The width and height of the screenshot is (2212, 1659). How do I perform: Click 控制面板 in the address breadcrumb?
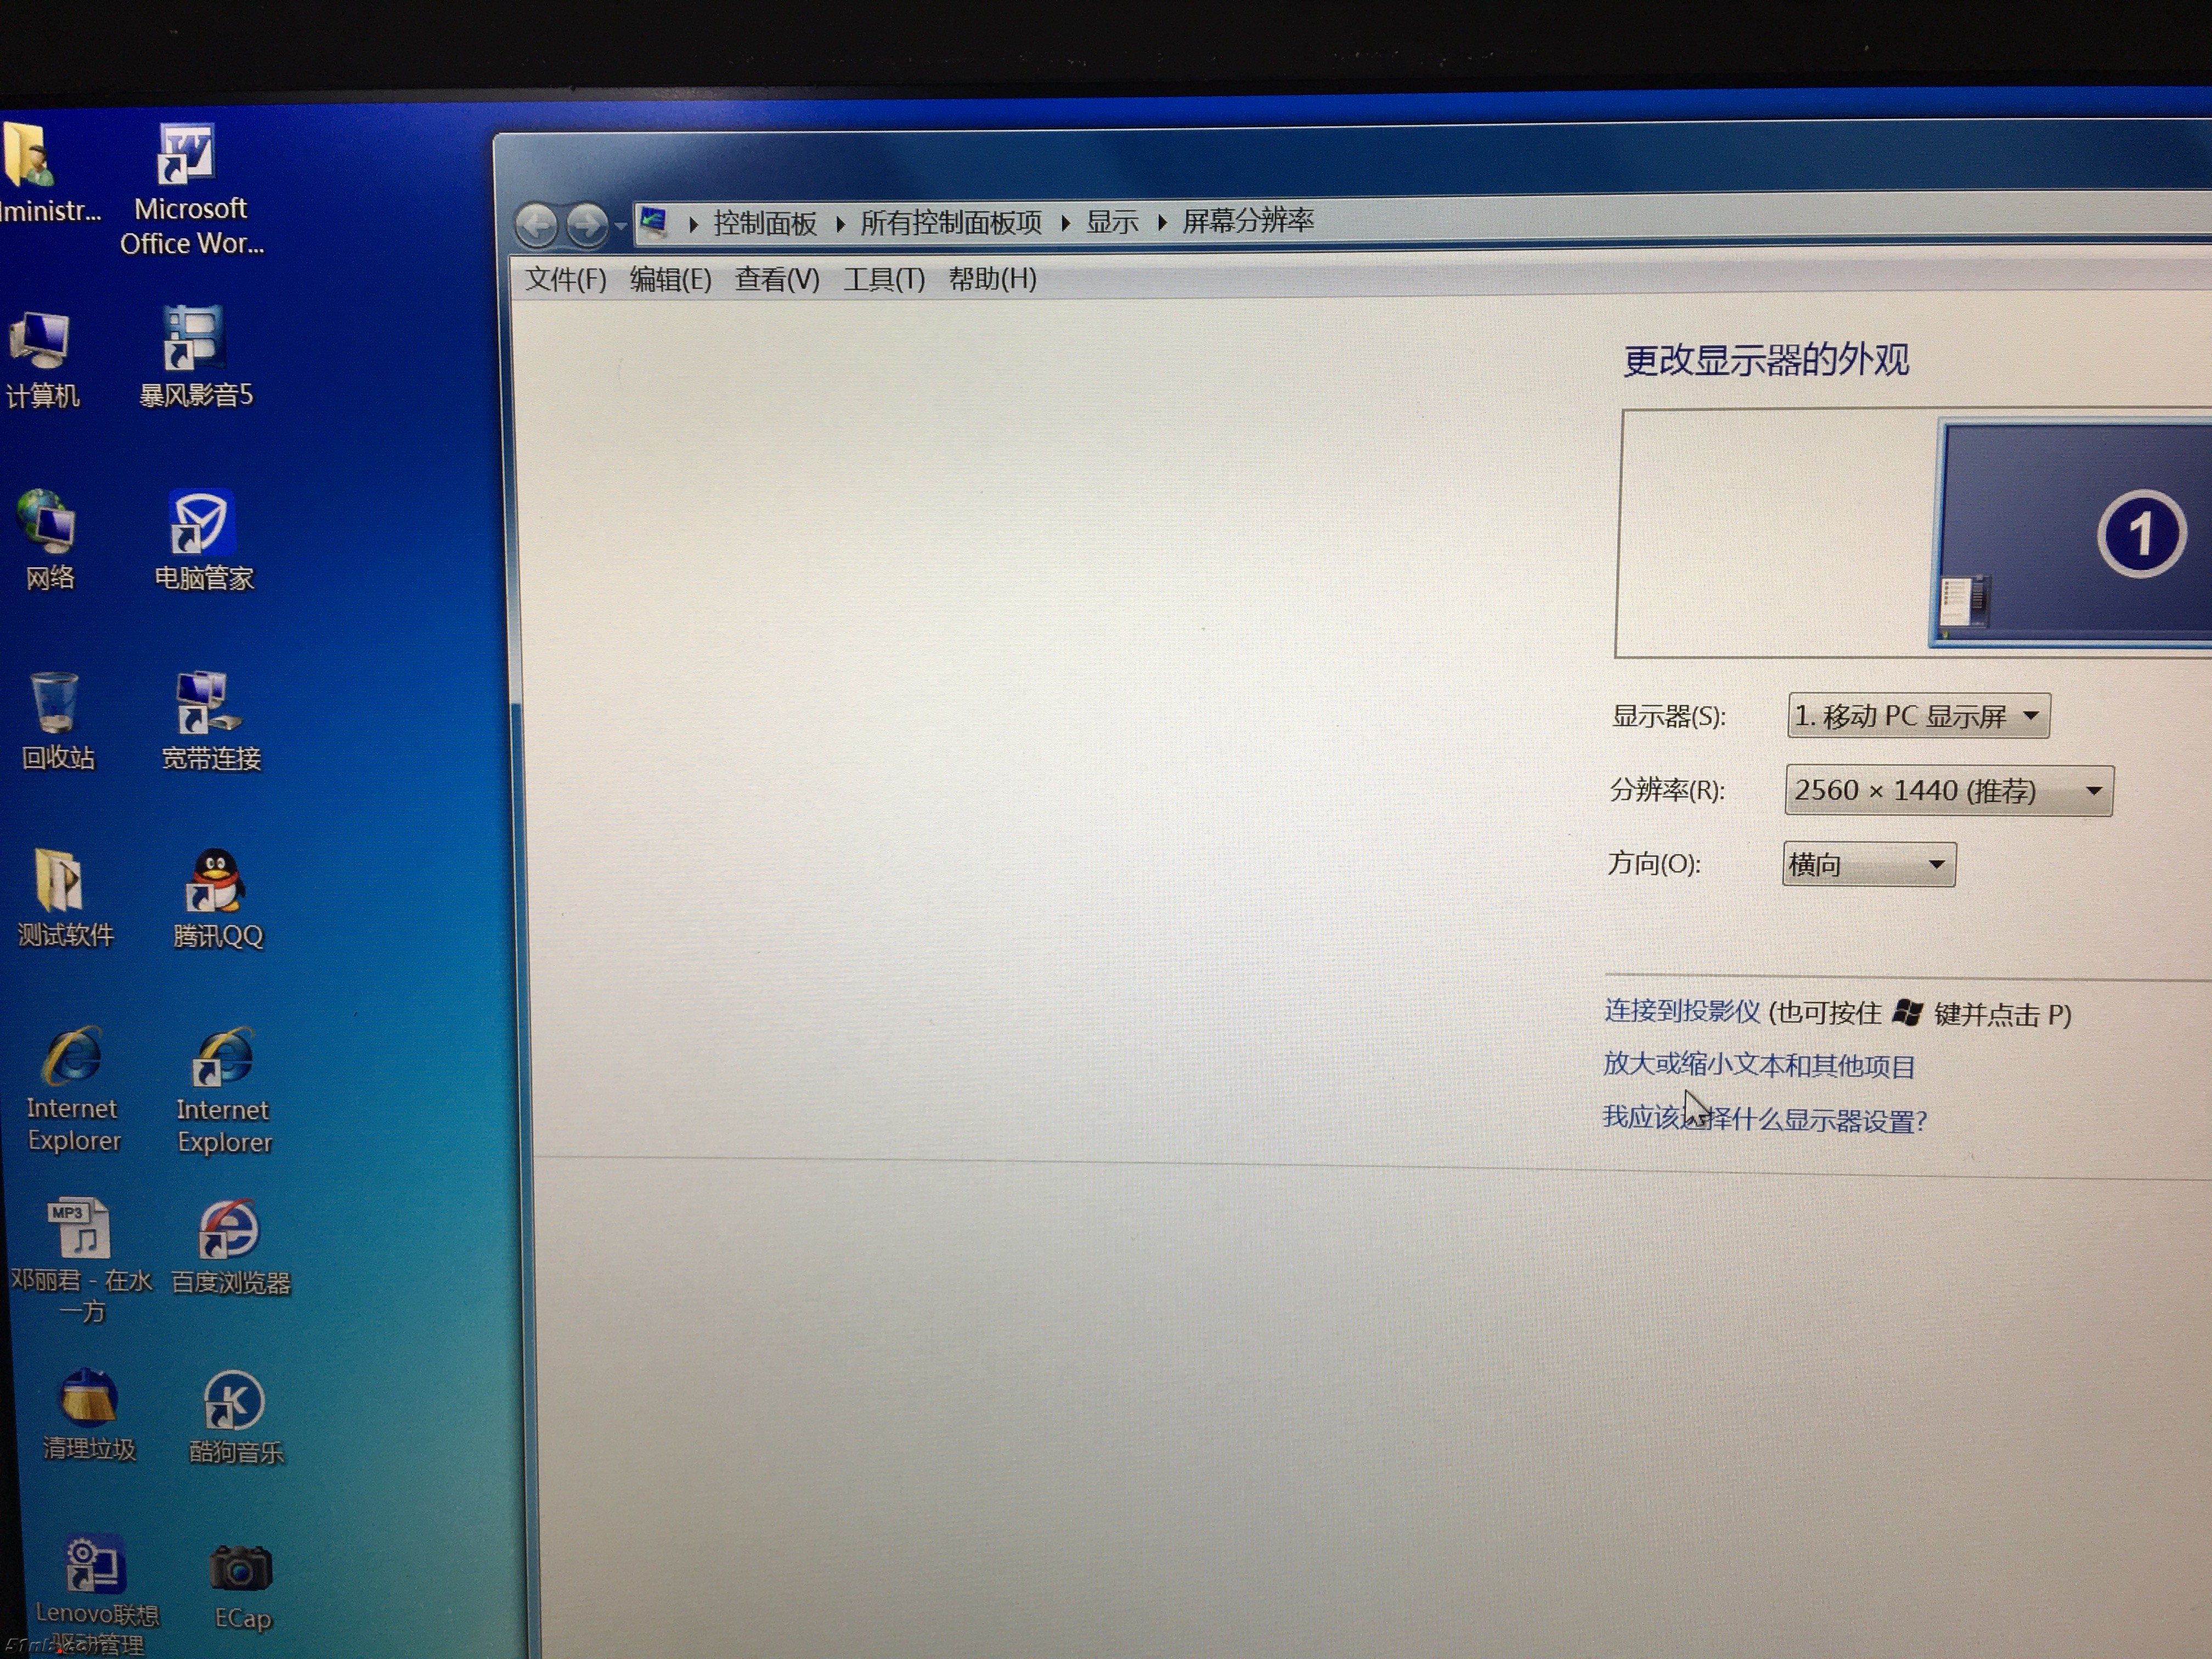point(764,222)
